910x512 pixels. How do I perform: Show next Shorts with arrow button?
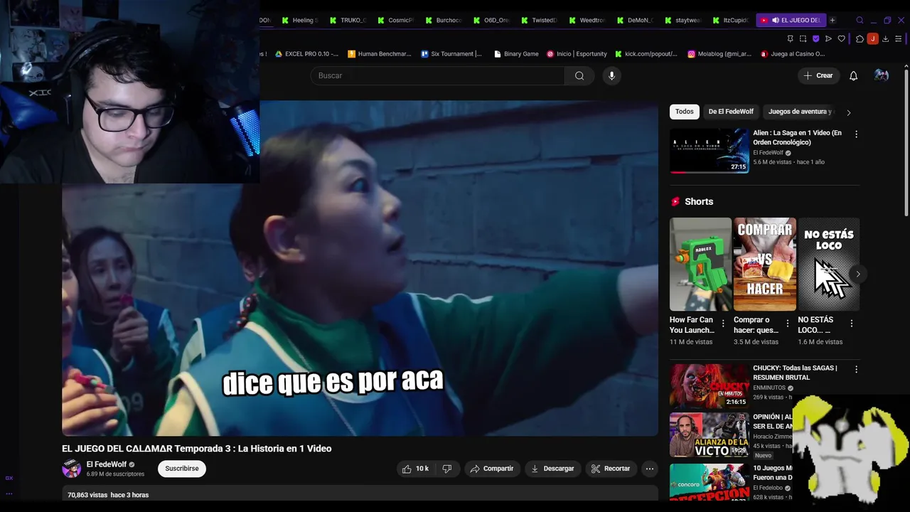(x=858, y=274)
